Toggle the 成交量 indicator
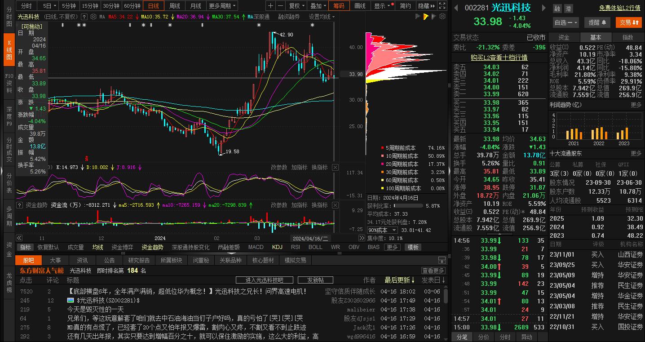This screenshot has height=342, width=645. (x=75, y=247)
